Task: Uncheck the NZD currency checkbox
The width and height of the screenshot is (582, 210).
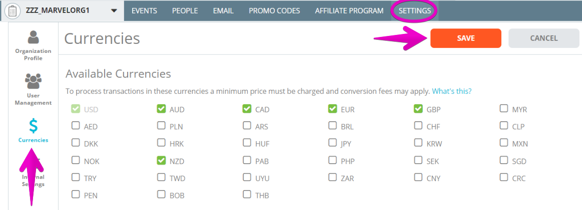Action: pyautogui.click(x=161, y=160)
